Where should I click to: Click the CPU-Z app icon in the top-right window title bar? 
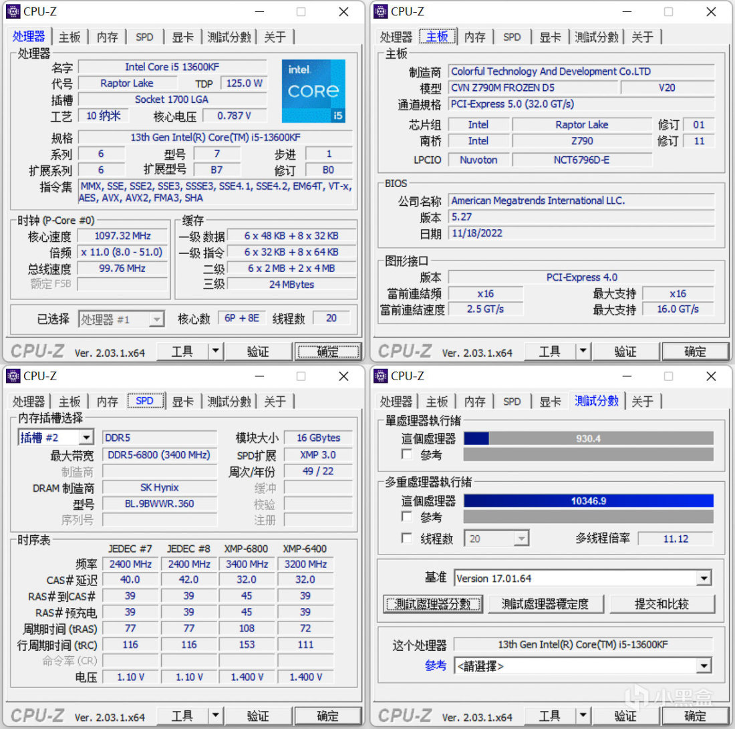point(381,12)
